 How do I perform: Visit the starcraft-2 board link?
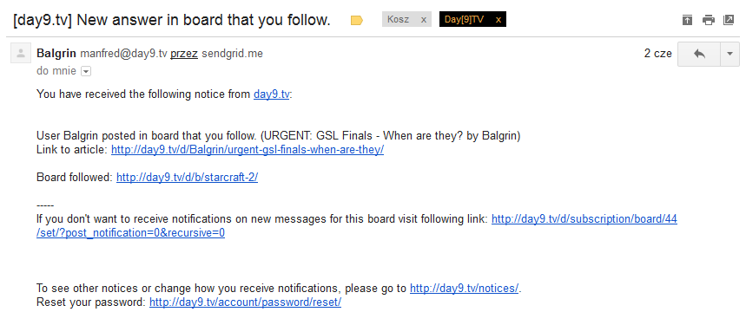coord(187,178)
